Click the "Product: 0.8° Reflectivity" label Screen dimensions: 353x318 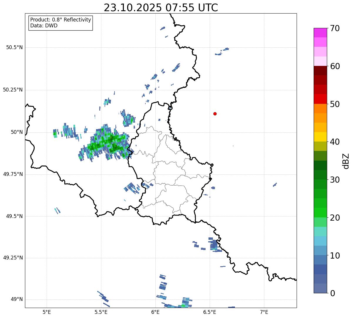(x=61, y=20)
